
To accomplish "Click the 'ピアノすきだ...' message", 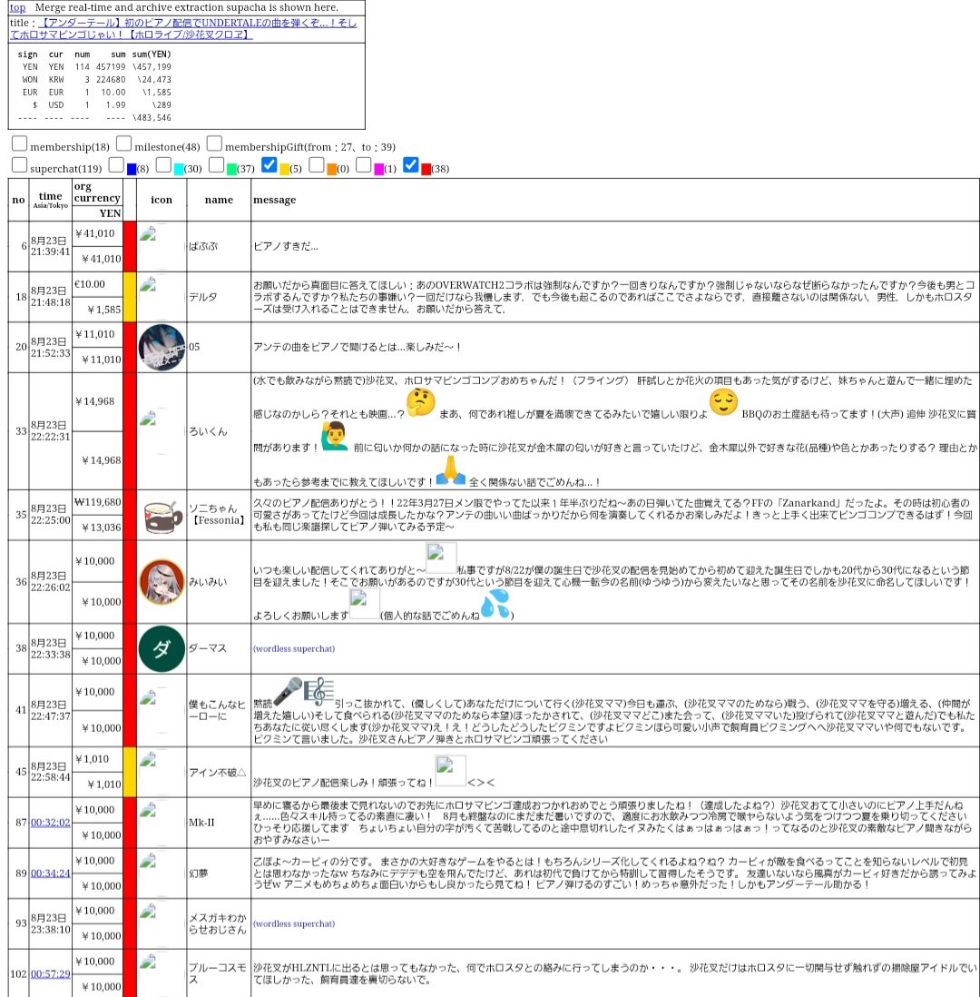I will [285, 246].
